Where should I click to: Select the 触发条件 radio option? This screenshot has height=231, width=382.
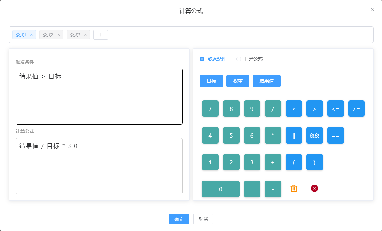(x=202, y=59)
